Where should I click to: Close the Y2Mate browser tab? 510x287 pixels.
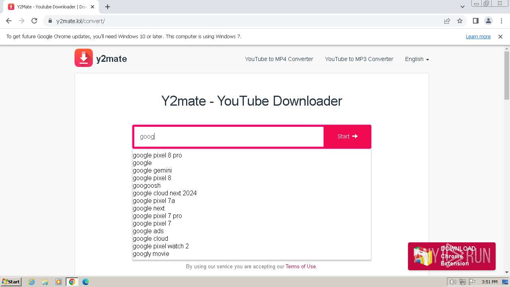click(x=92, y=7)
